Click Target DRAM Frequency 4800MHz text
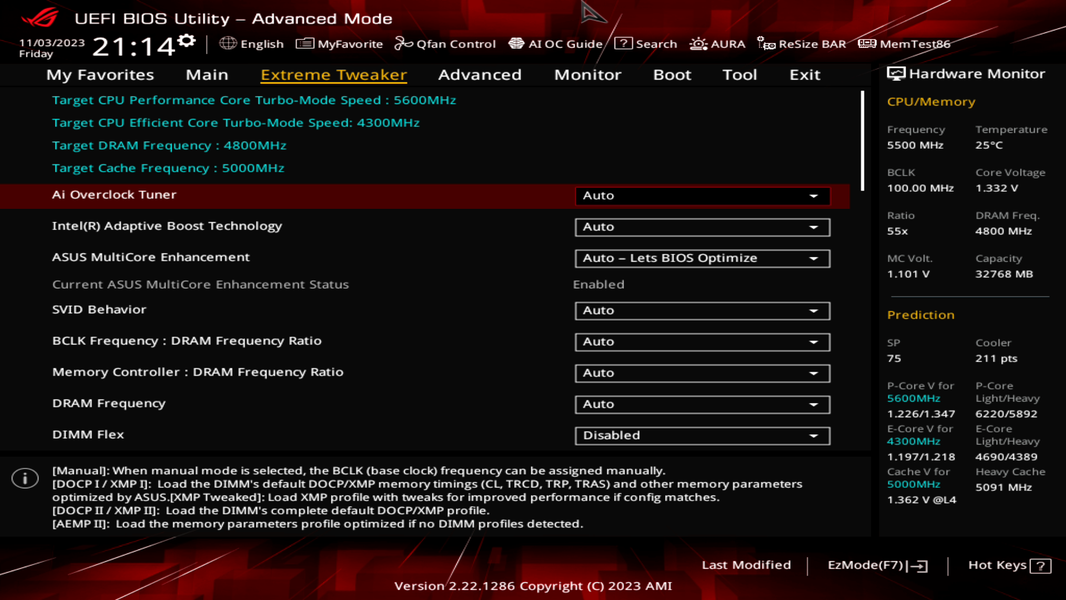 click(169, 146)
